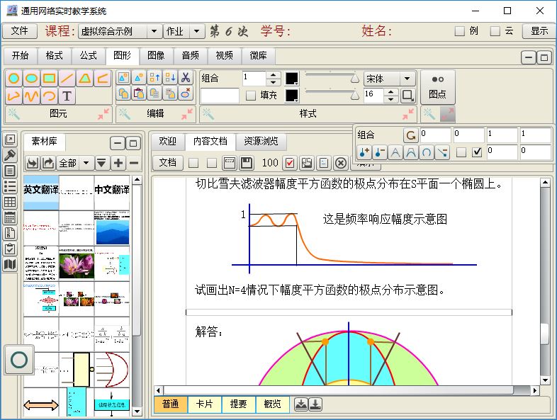Click the upper style slider handle
The width and height of the screenshot is (557, 420).
coord(354,79)
